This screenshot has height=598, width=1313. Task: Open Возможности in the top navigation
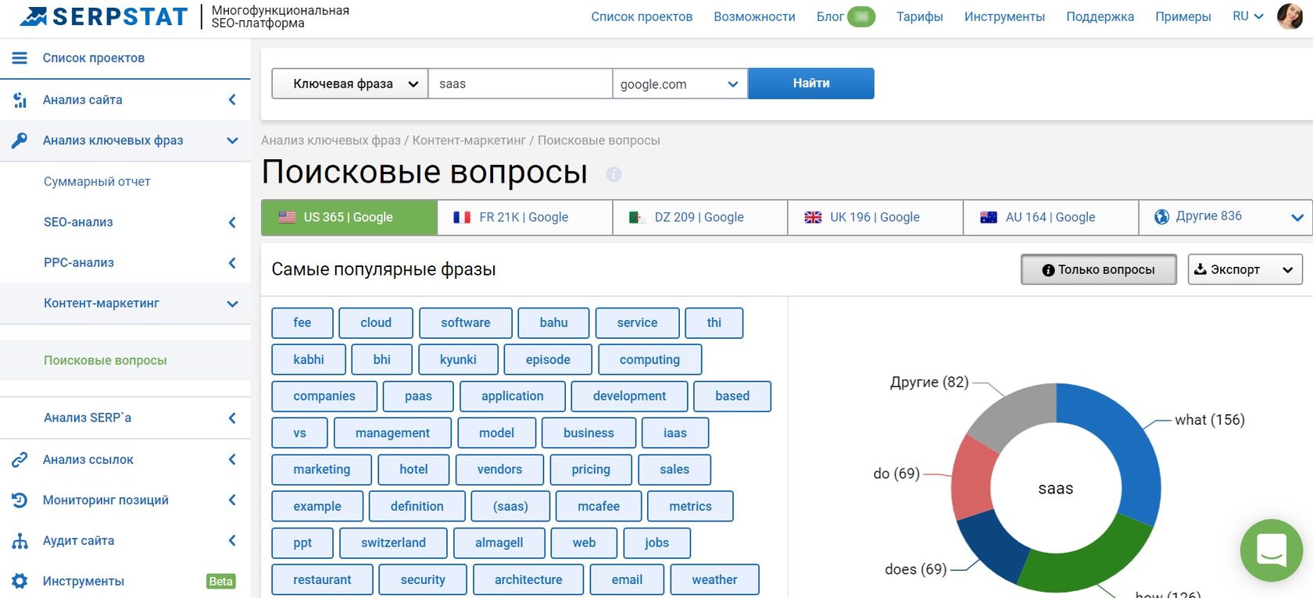tap(754, 16)
